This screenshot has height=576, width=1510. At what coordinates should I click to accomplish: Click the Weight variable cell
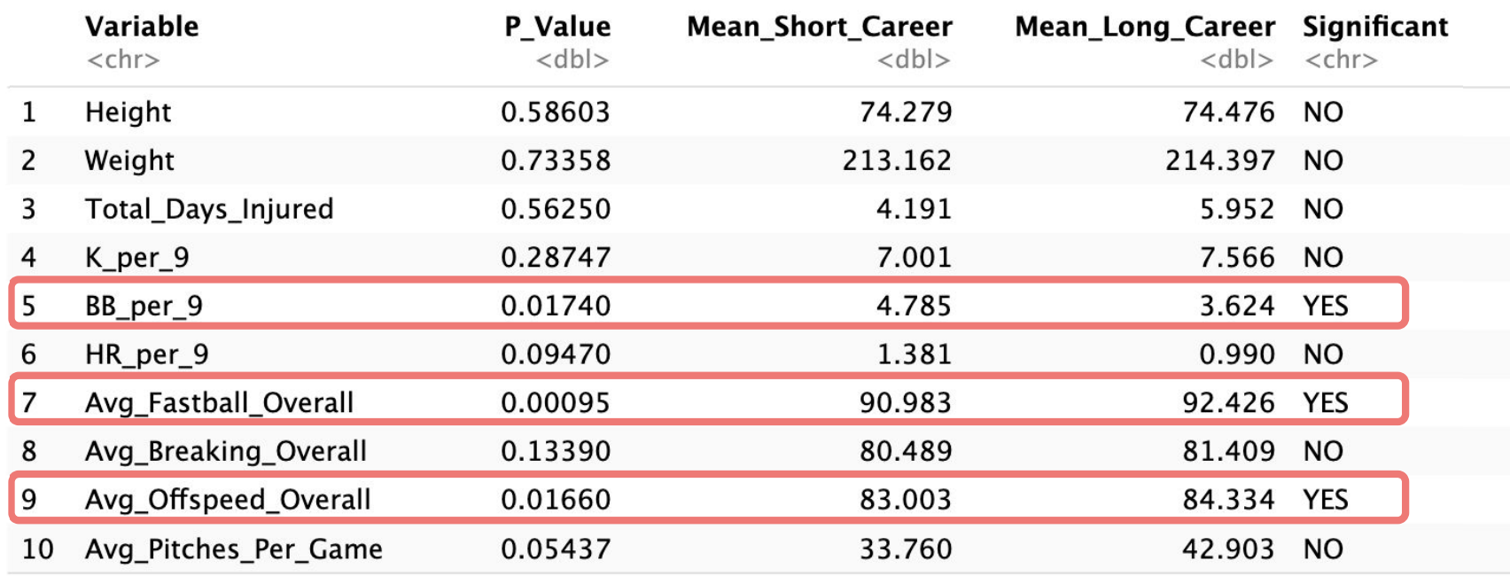coord(129,160)
